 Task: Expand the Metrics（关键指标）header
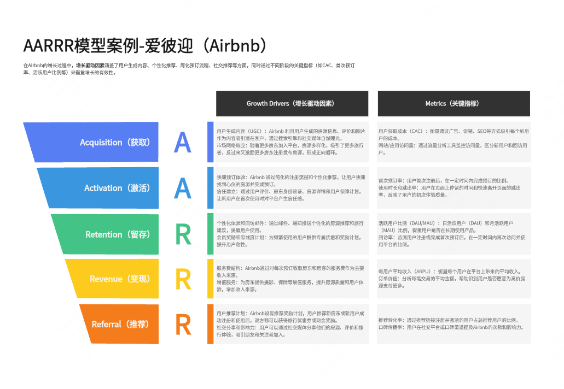point(454,103)
